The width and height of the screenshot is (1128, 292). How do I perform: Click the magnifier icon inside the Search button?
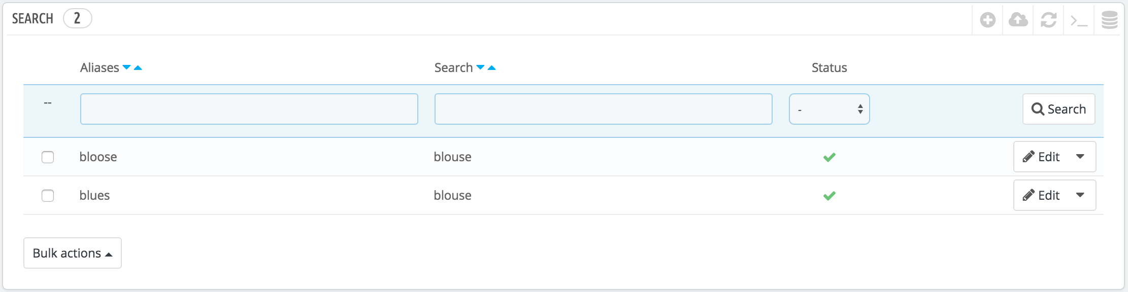point(1039,108)
